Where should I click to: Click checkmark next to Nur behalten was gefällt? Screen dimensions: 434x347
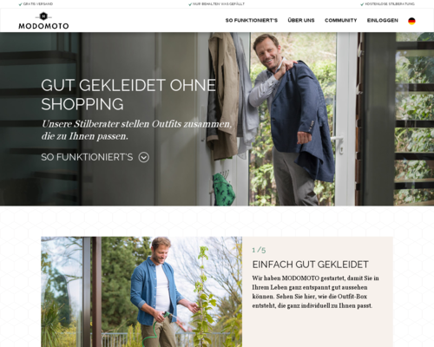pos(190,4)
